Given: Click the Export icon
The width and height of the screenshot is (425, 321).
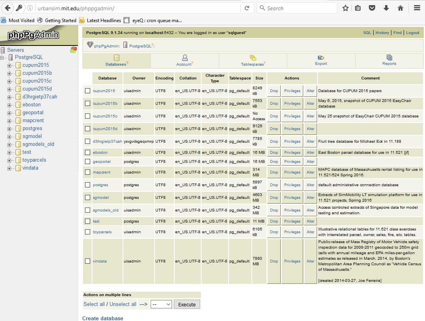Looking at the screenshot, I should pyautogui.click(x=321, y=58).
